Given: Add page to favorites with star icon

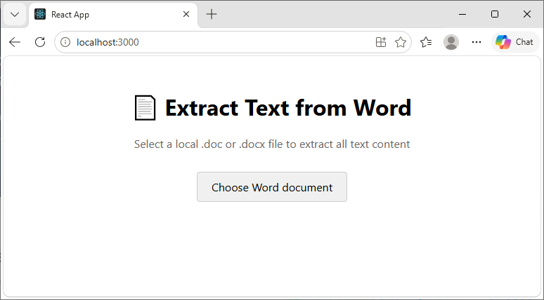Looking at the screenshot, I should click(x=401, y=42).
